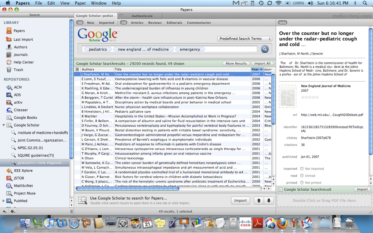Set the star rating for the paper
This screenshot has height=233, width=373.
click(x=310, y=97)
